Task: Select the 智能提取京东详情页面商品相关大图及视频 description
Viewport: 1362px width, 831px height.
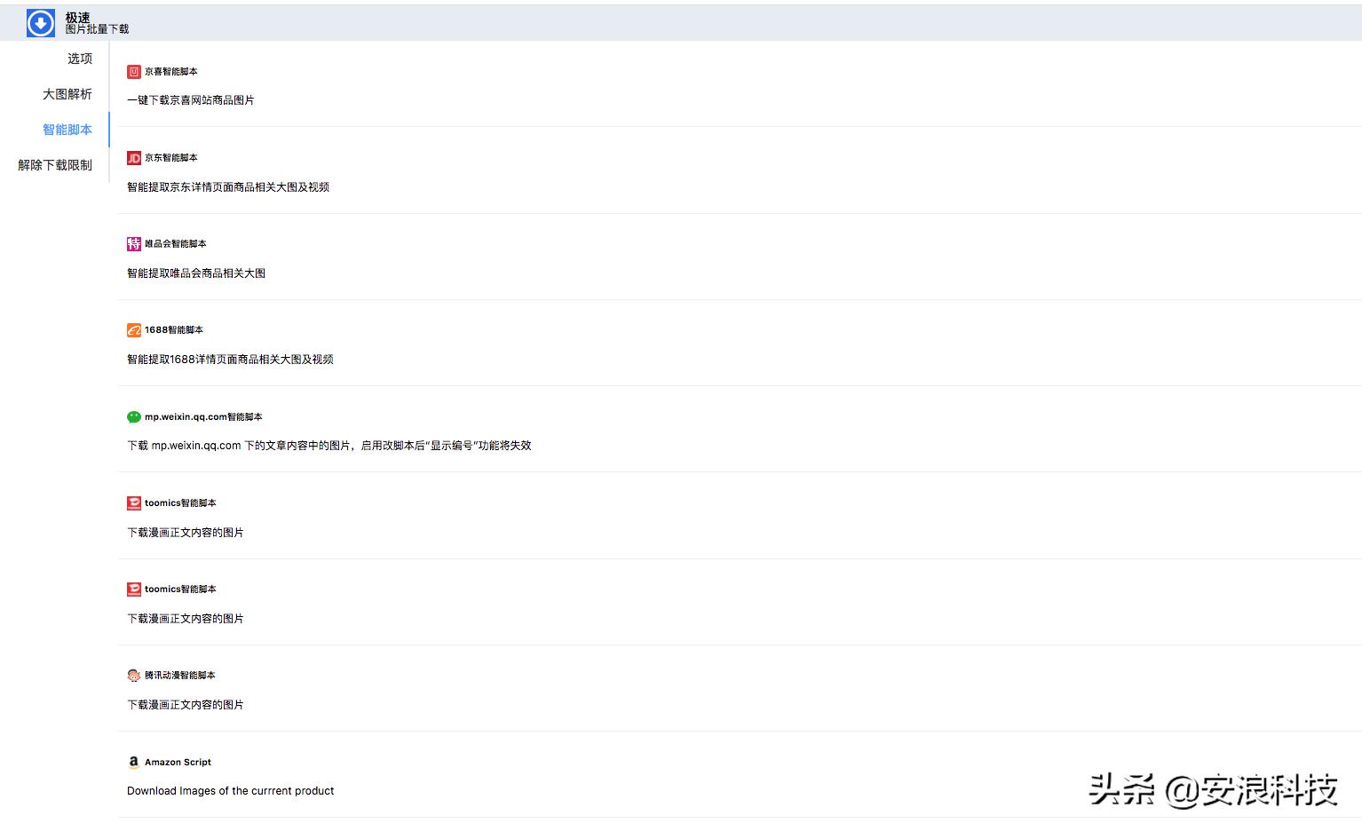Action: tap(228, 187)
